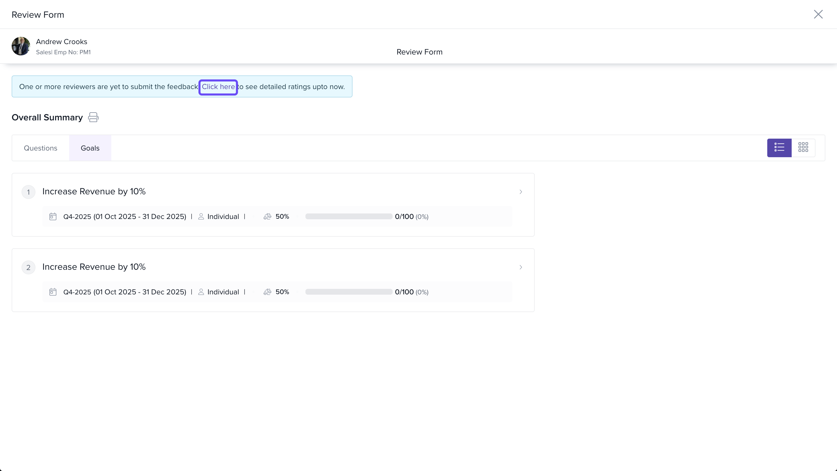
Task: Click calendar icon in first goal
Action: 53,217
